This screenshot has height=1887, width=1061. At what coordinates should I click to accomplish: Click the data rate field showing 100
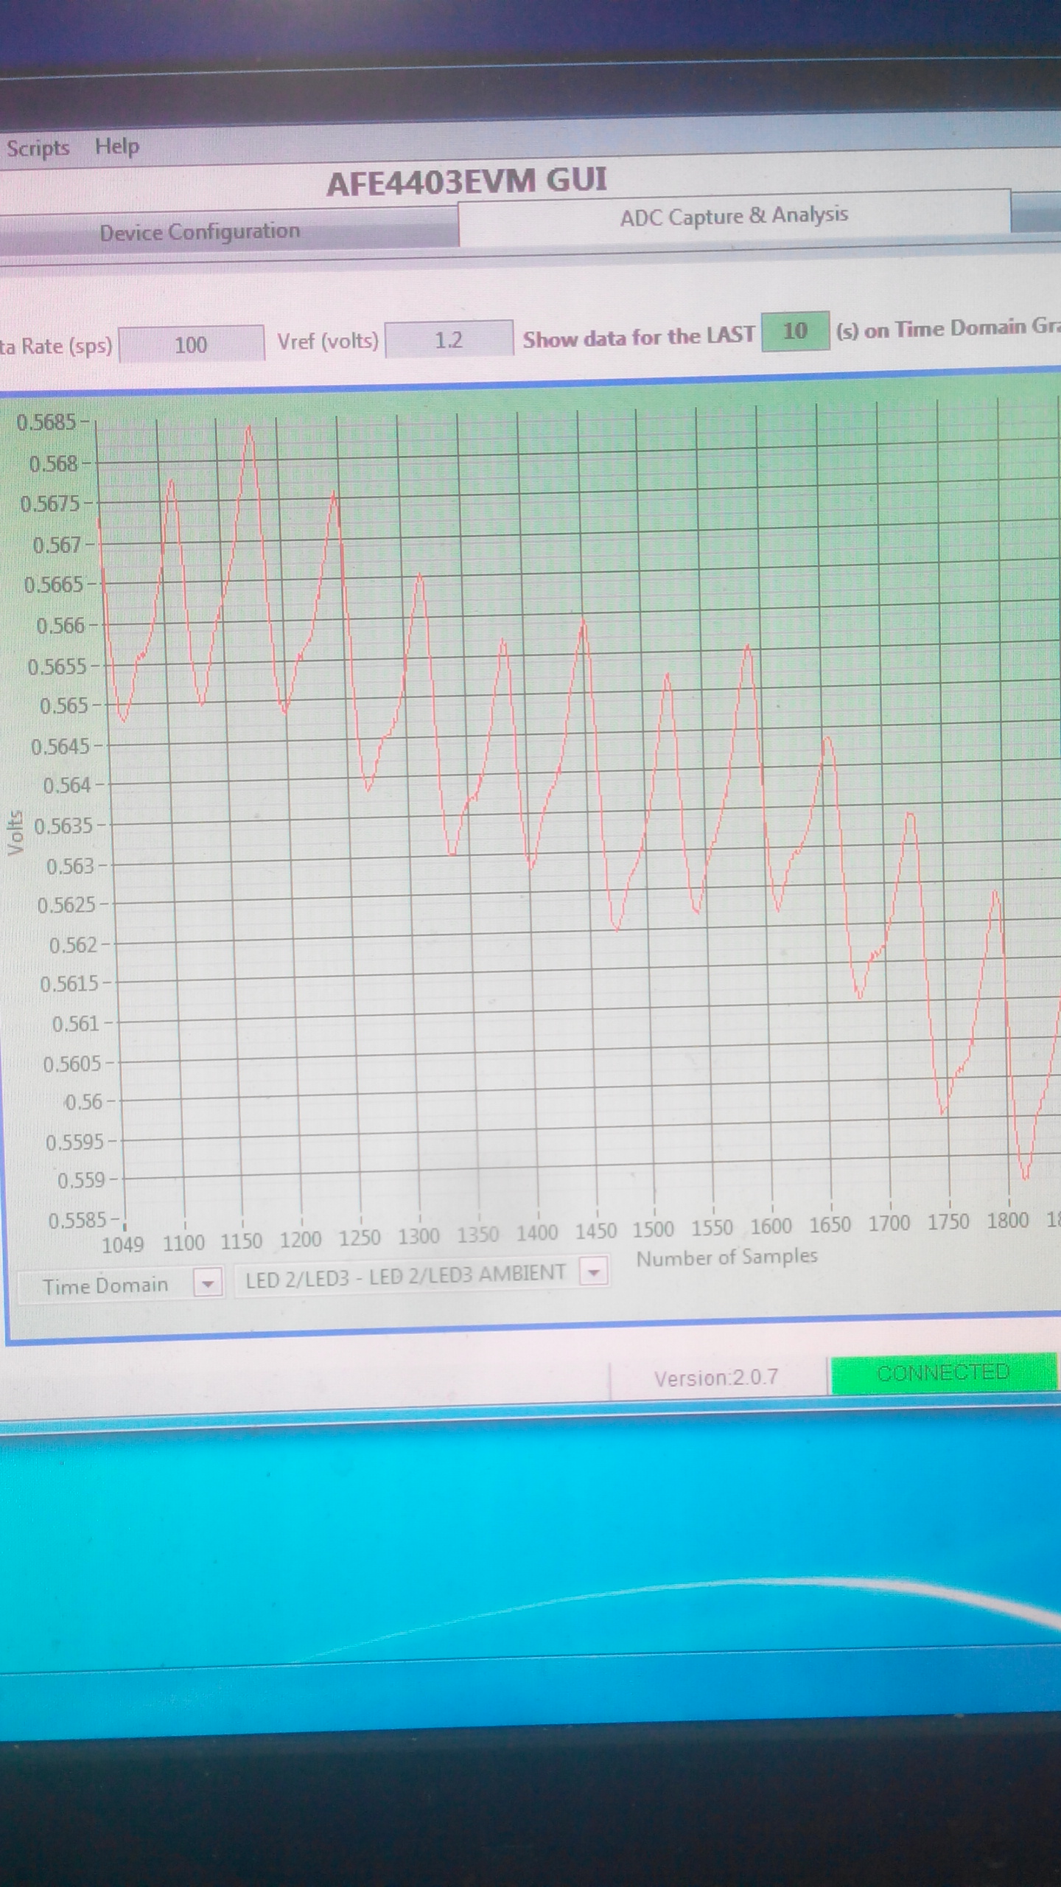pyautogui.click(x=191, y=344)
